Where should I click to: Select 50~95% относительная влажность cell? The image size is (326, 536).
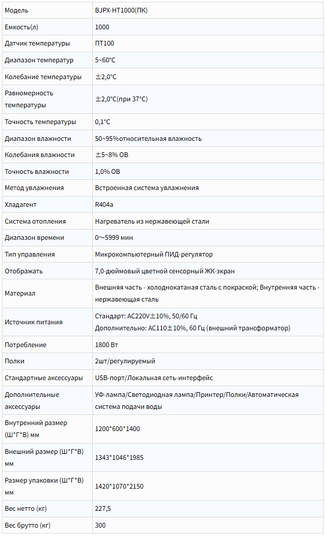tap(208, 138)
